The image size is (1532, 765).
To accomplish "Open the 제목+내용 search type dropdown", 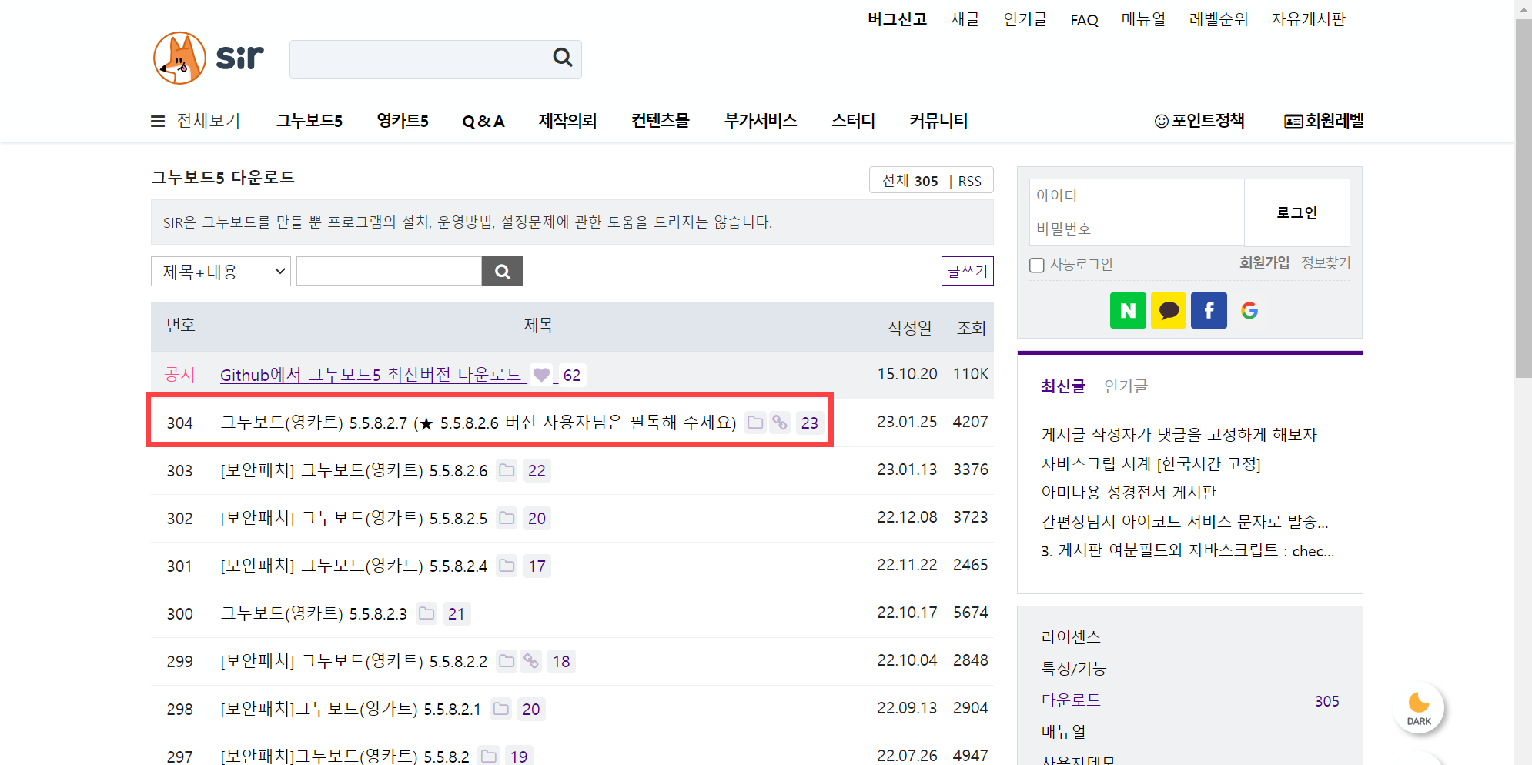I will tap(221, 271).
